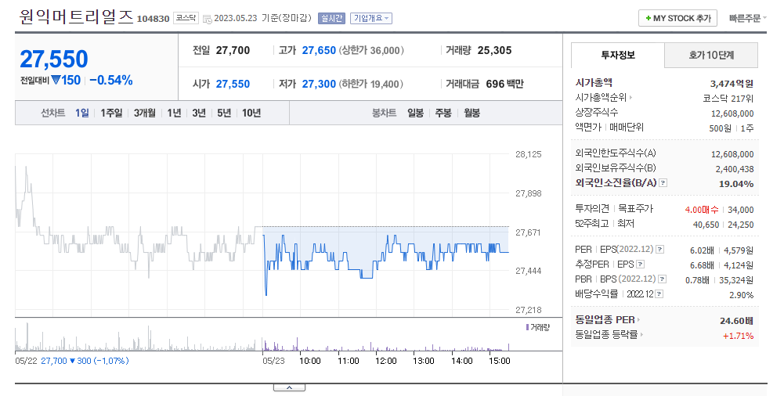The image size is (784, 396).
Task: Click the 고가 value 27,650
Action: (319, 50)
